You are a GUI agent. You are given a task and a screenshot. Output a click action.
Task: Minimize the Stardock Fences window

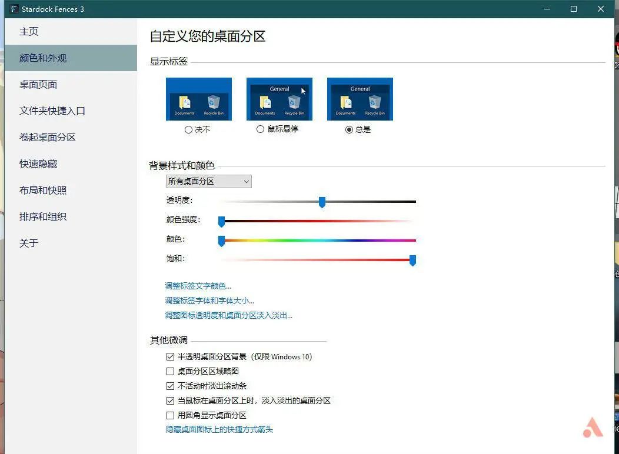(547, 9)
